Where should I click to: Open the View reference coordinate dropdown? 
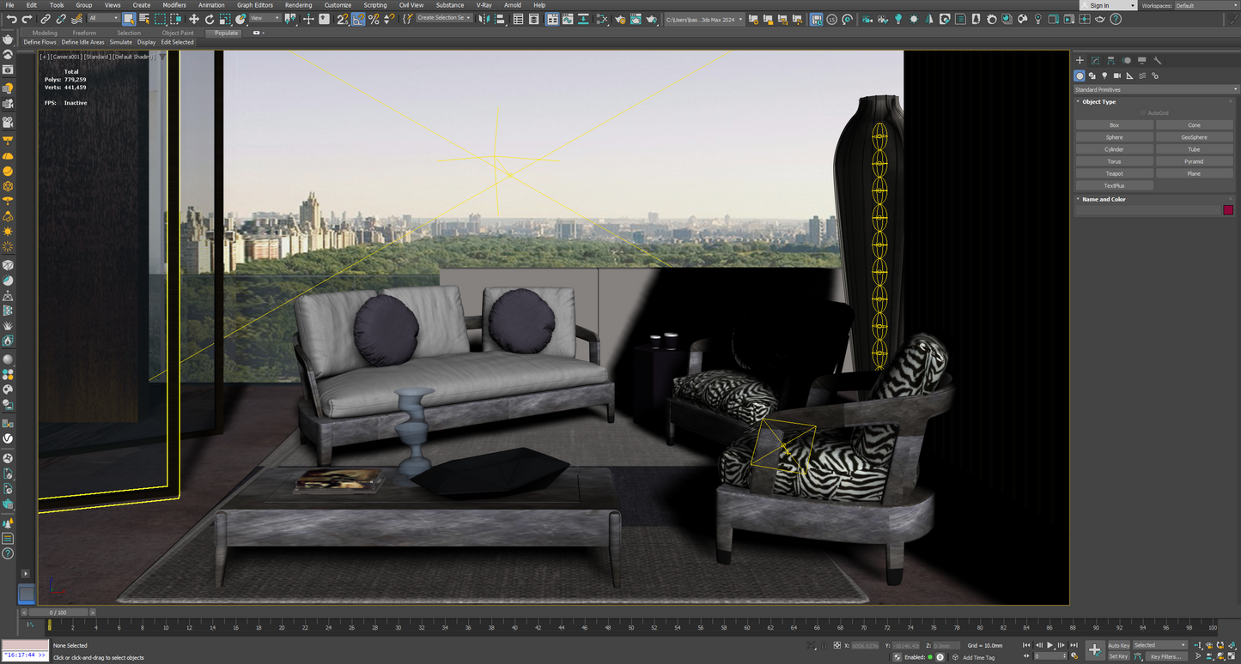[265, 18]
